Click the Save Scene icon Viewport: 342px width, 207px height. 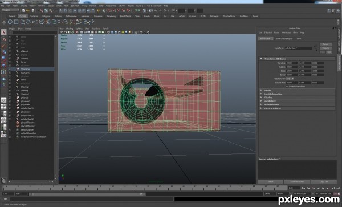point(32,10)
